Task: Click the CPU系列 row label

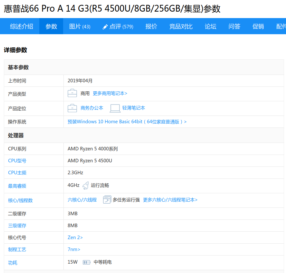Action: click(17, 149)
